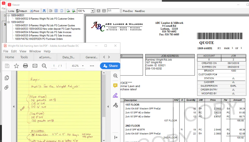Screen dimensions: 249x142
Task: Click the binoculars find icon in Viewer
Action: point(44,11)
